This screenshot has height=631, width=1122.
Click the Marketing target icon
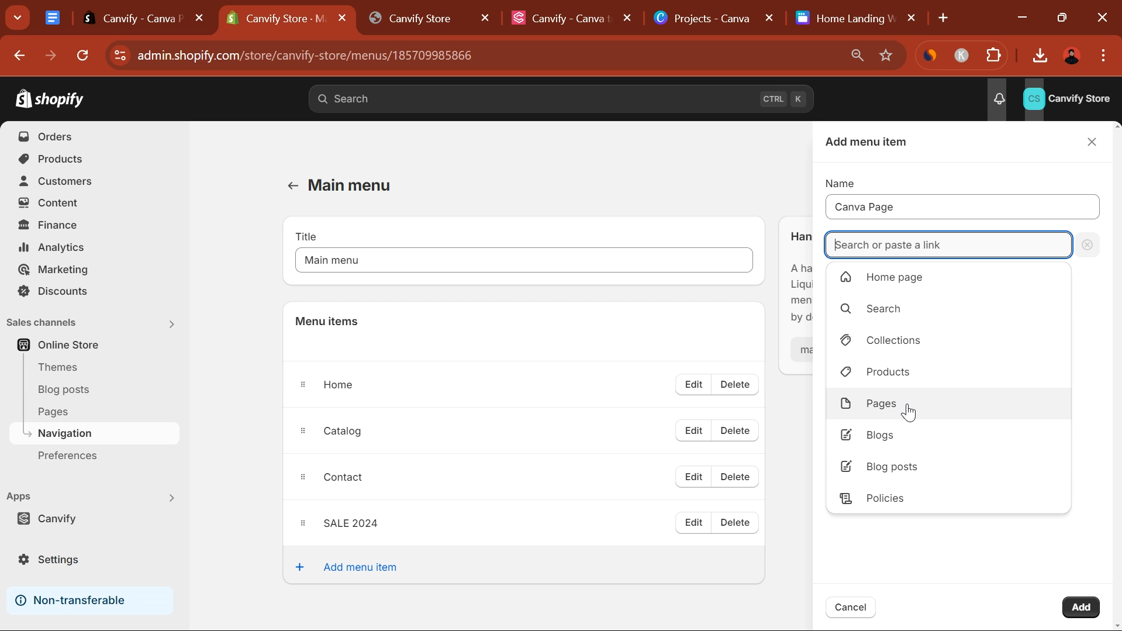[x=23, y=270]
